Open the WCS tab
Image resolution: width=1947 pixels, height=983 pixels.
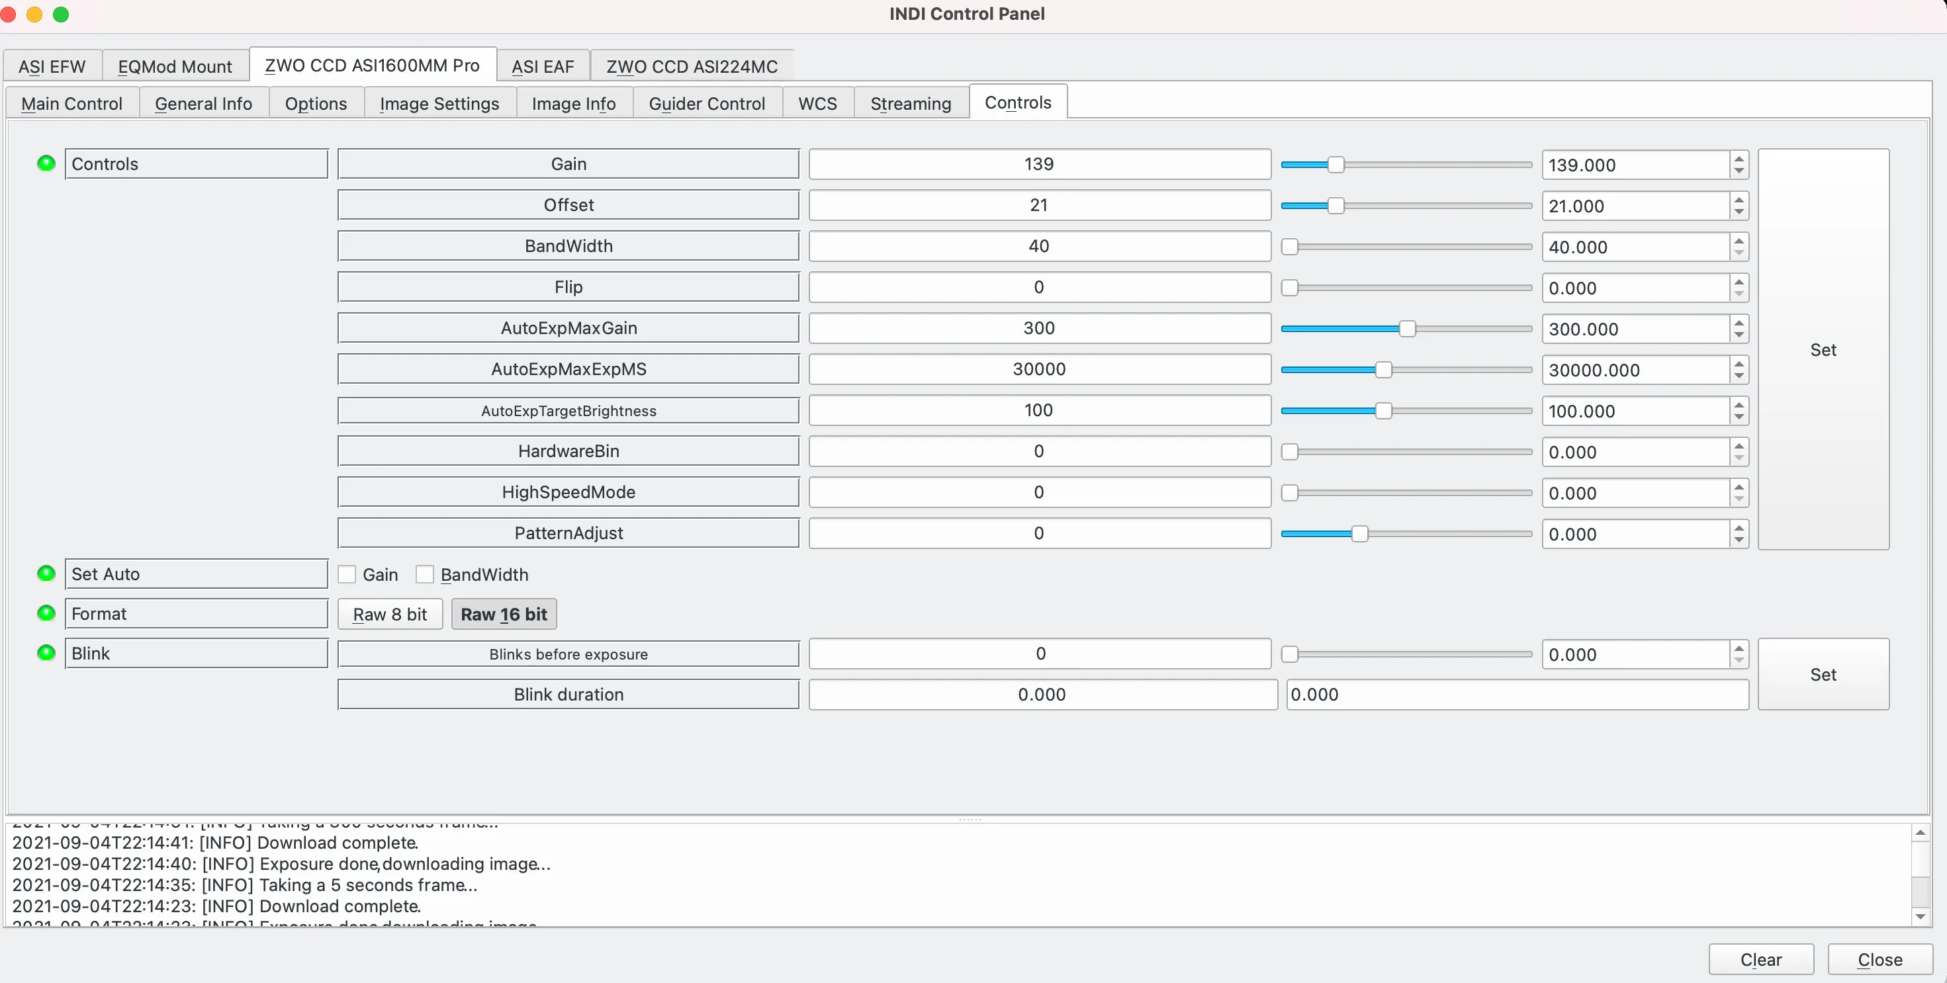point(818,103)
